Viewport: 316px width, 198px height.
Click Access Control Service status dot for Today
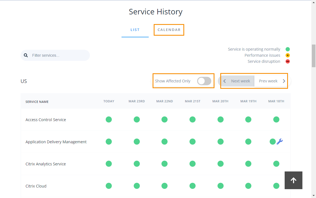click(109, 119)
